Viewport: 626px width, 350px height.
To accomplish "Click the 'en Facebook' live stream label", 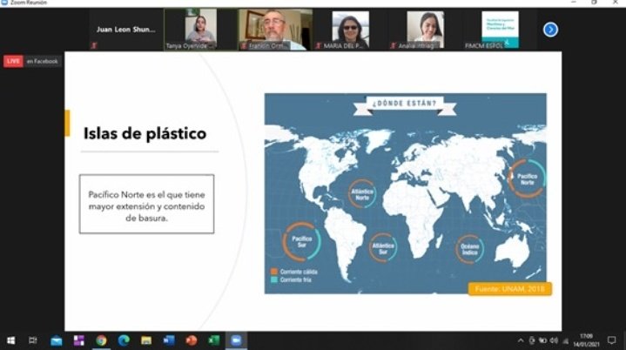I will pyautogui.click(x=43, y=61).
